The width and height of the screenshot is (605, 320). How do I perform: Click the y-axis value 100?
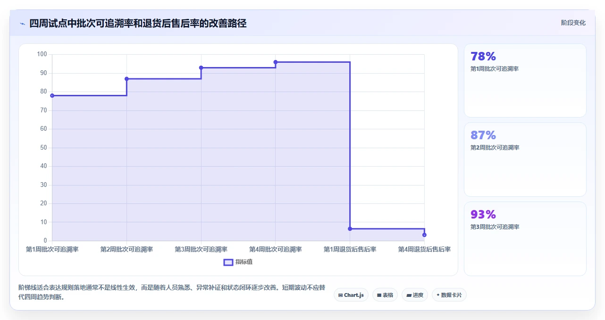coord(42,54)
